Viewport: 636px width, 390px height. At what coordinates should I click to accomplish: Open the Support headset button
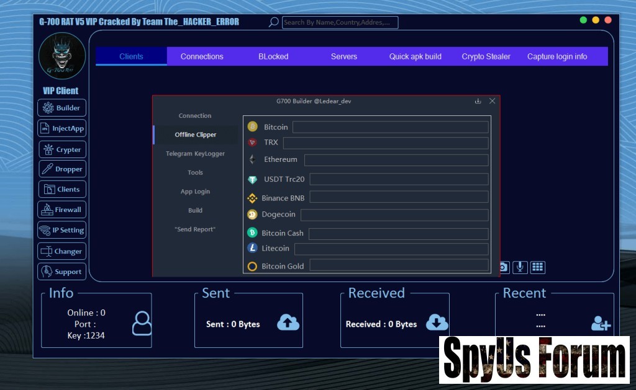[61, 272]
